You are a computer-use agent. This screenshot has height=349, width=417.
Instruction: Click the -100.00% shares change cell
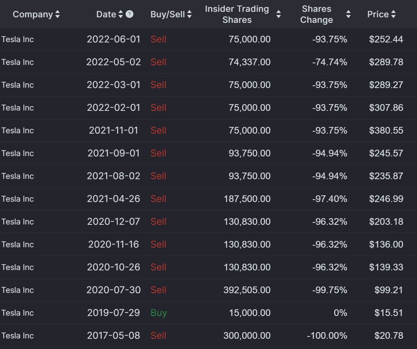pyautogui.click(x=327, y=336)
